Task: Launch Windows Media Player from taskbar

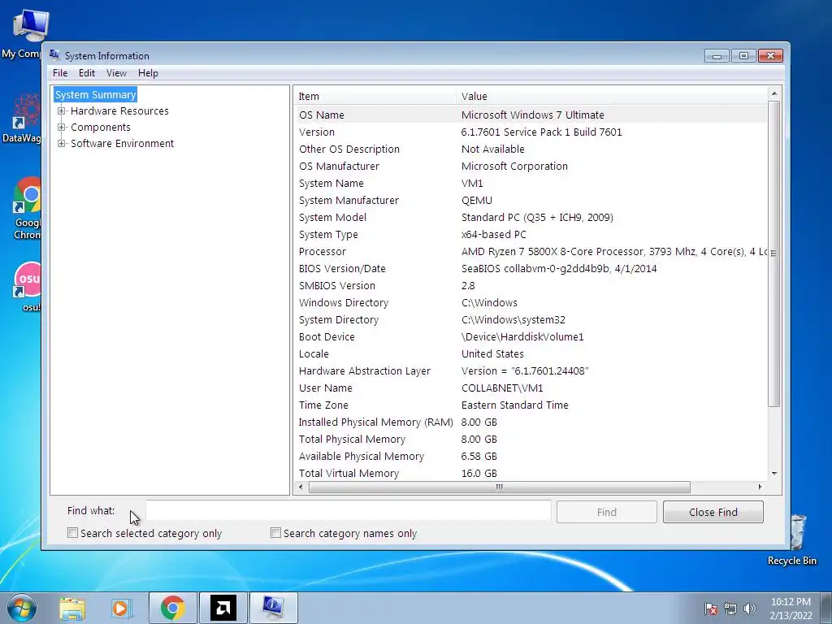Action: tap(122, 608)
